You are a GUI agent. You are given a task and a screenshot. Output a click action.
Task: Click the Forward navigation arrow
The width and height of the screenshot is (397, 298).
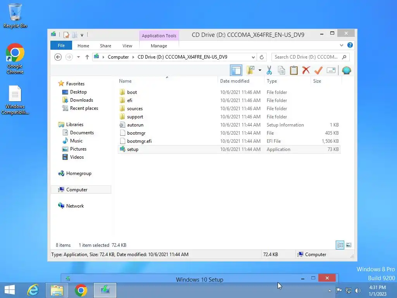click(x=69, y=57)
